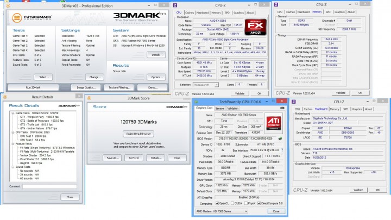Click Close in 3DMark Score window
Screen dimensions: 391x220
pos(177,158)
